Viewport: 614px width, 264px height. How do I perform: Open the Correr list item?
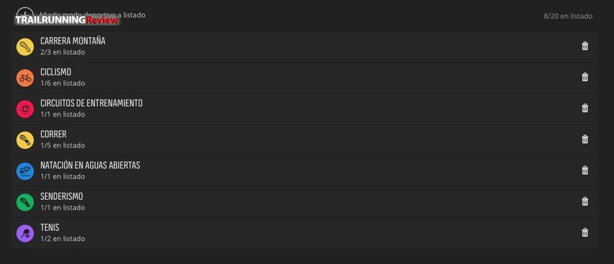pos(304,140)
